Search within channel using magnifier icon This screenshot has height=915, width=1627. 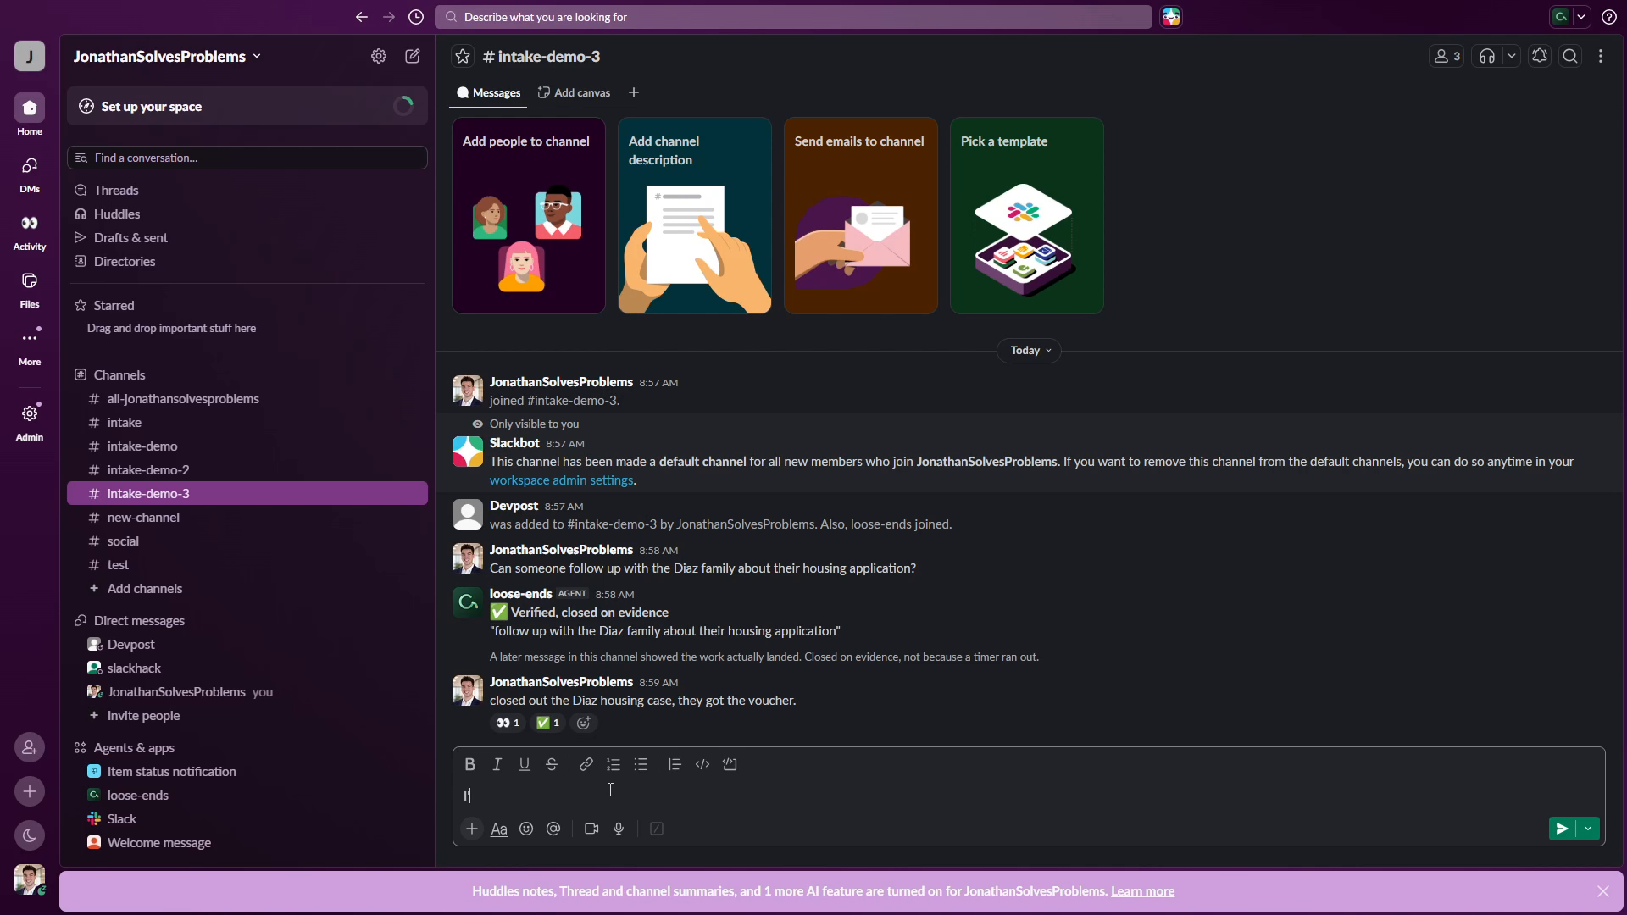point(1570,56)
